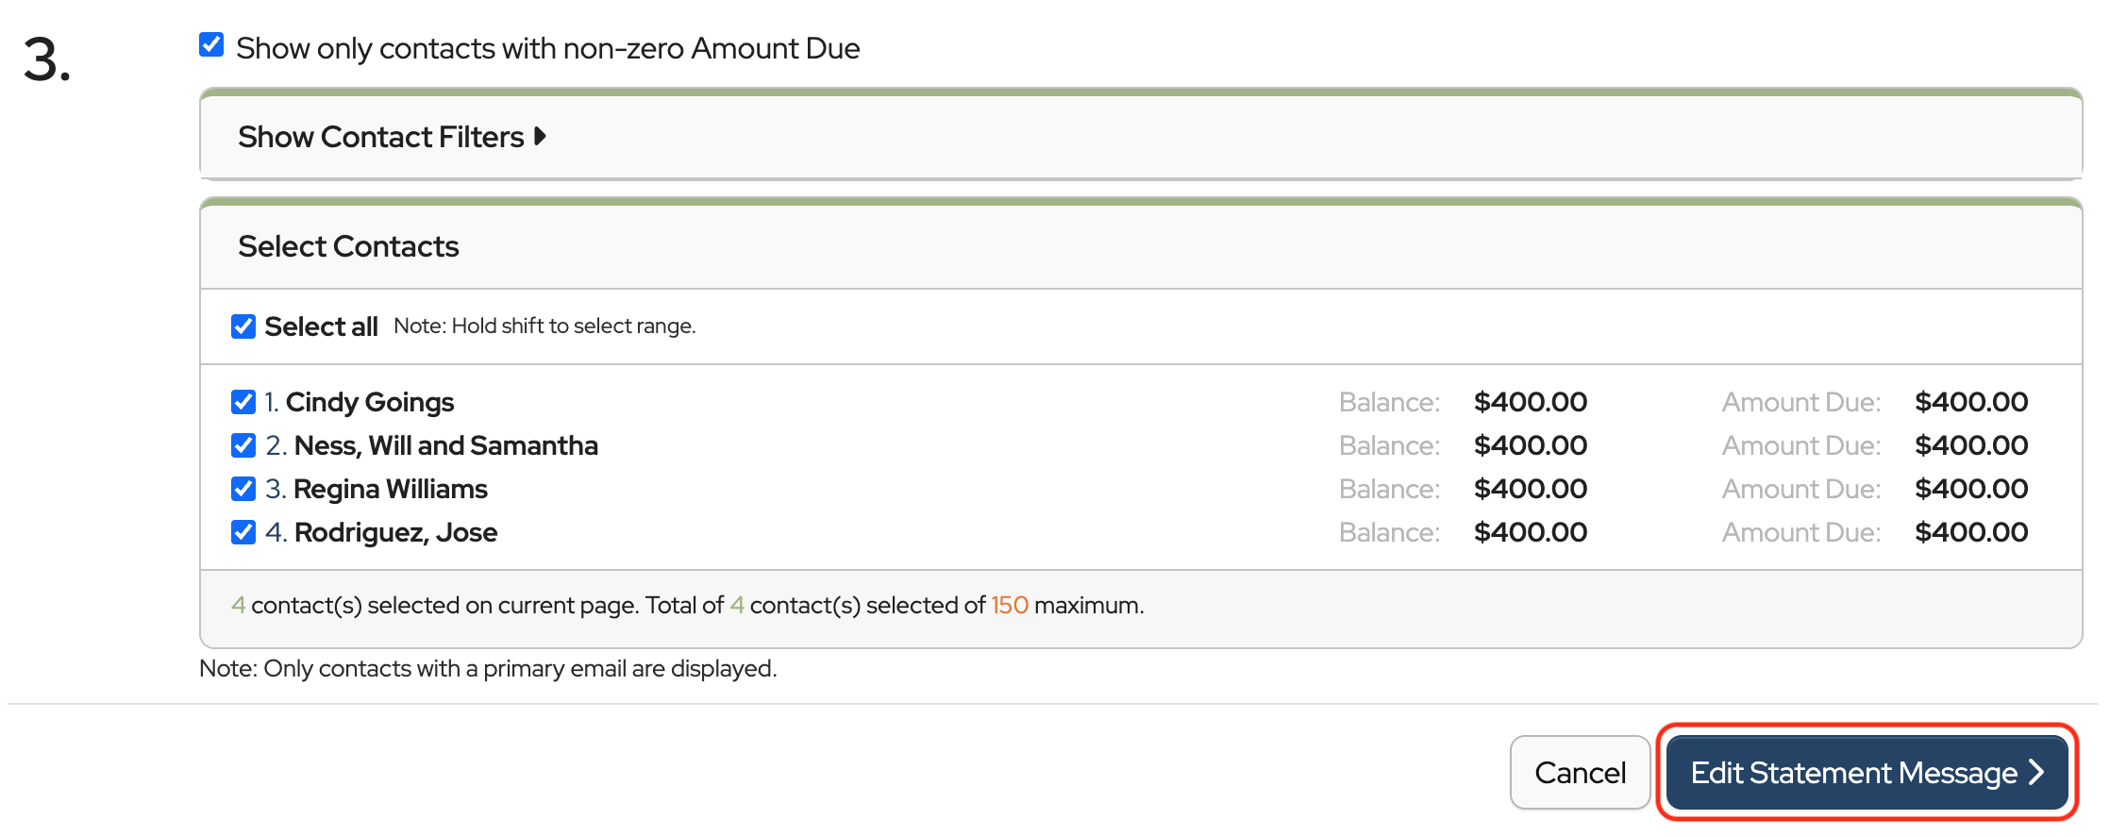2110x836 pixels.
Task: Open Regina Williams contact name
Action: [x=390, y=490]
